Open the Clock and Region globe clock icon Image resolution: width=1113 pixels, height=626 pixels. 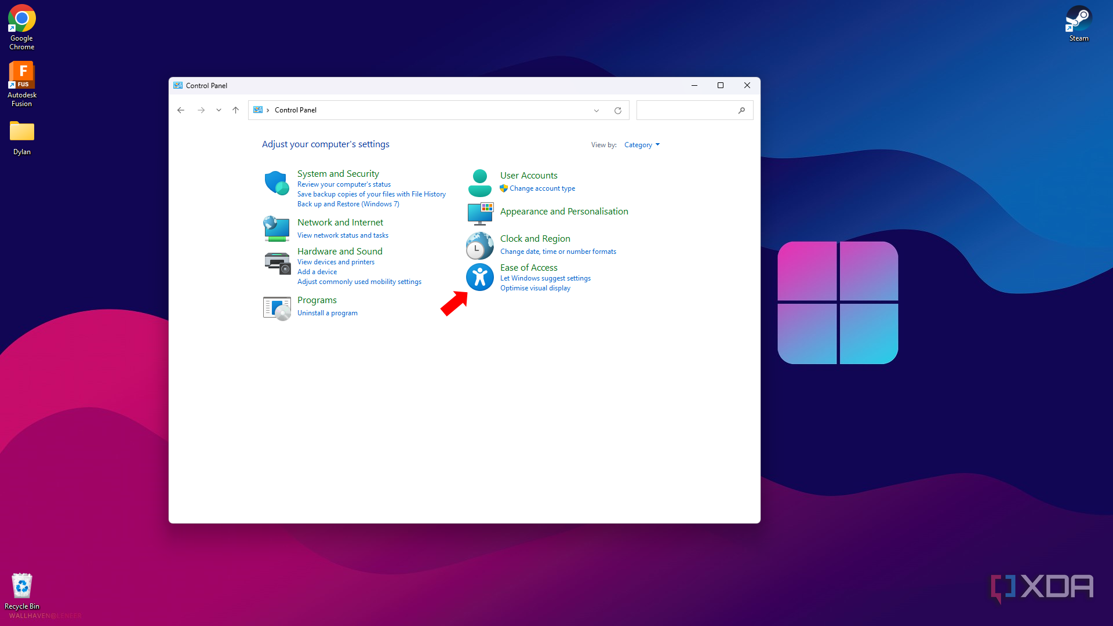click(x=479, y=245)
